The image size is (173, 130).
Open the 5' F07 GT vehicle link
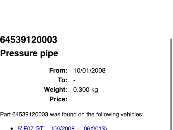click(30, 128)
